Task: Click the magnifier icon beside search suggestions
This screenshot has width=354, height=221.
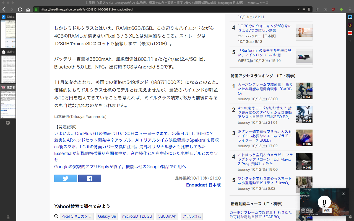Action: pyautogui.click(x=56, y=216)
